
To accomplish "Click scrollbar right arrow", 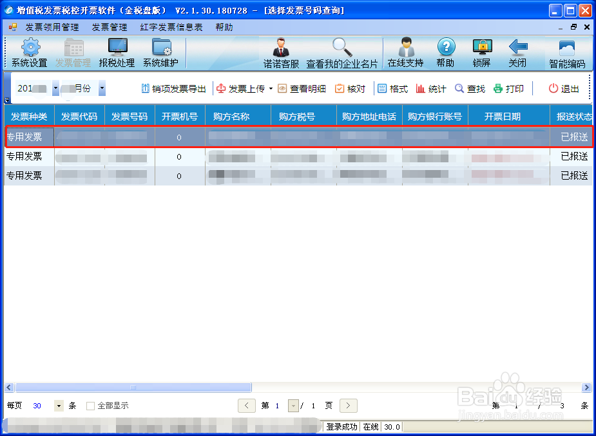I will 586,388.
